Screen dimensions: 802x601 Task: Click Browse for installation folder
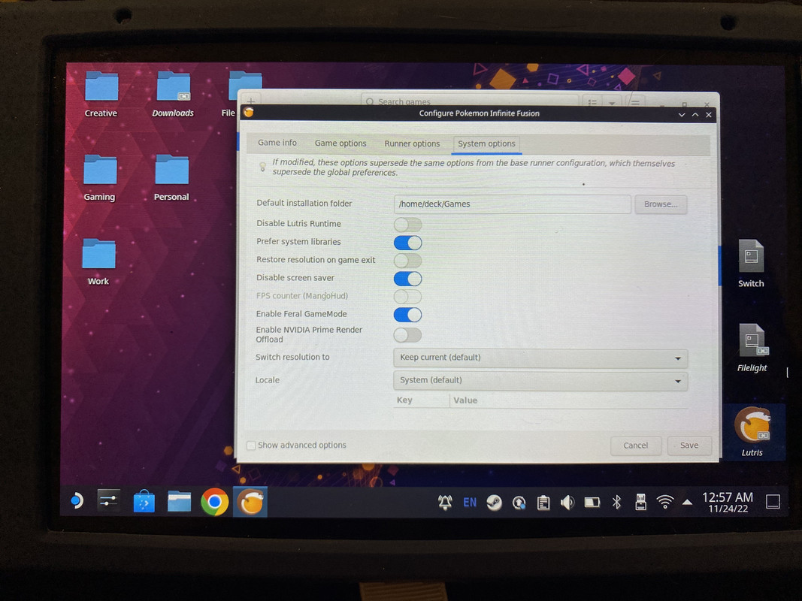click(x=661, y=204)
